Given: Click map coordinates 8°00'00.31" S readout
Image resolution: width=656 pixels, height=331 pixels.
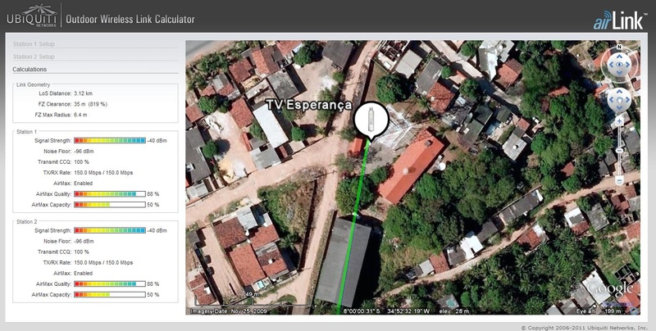Looking at the screenshot, I should 362,311.
